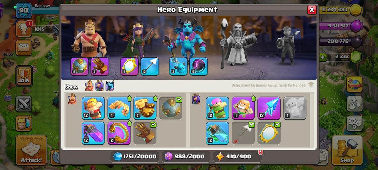
Task: Select equipped Magic Mirror with checkmark
Action: [269, 133]
